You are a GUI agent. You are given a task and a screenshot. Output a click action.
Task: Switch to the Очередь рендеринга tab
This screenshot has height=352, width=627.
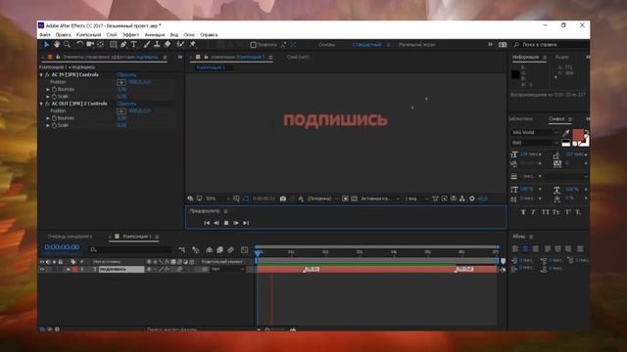[x=70, y=237]
